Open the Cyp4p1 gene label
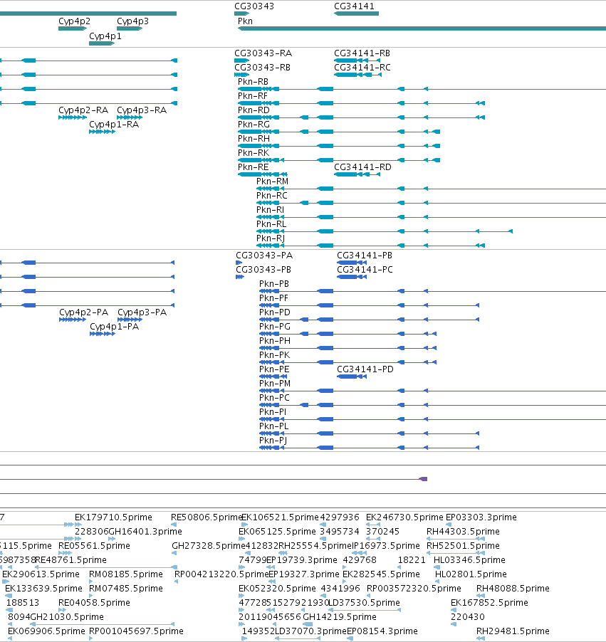 click(x=105, y=36)
